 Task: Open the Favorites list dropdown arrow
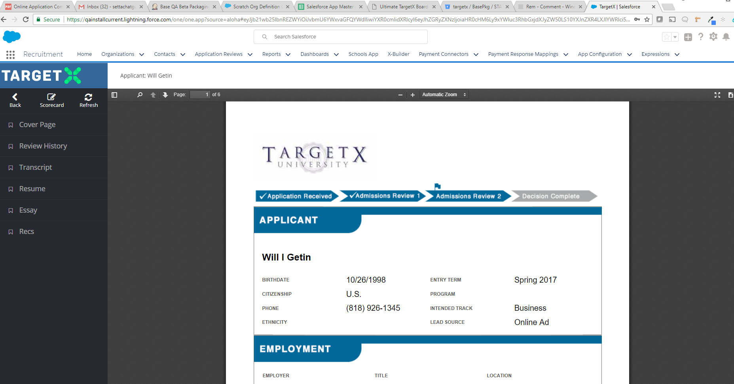click(x=675, y=37)
